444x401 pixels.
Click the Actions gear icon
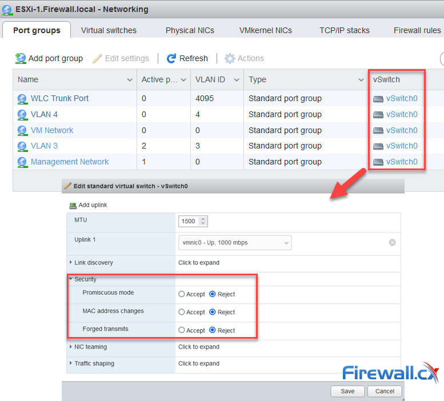tap(230, 58)
